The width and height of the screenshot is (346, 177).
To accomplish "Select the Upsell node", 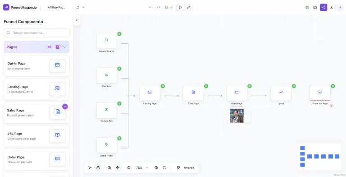I will [x=281, y=93].
